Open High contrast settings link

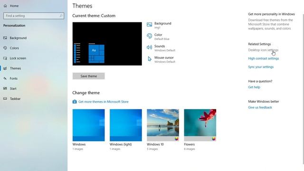tap(263, 58)
